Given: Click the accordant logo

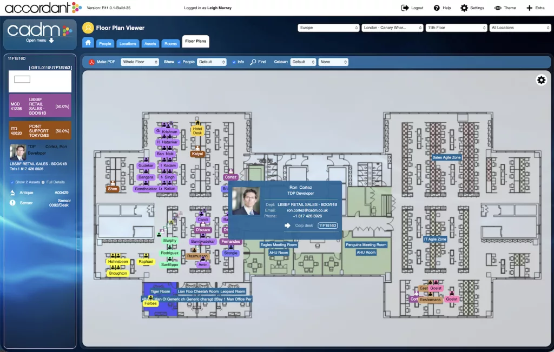Looking at the screenshot, I should [43, 8].
